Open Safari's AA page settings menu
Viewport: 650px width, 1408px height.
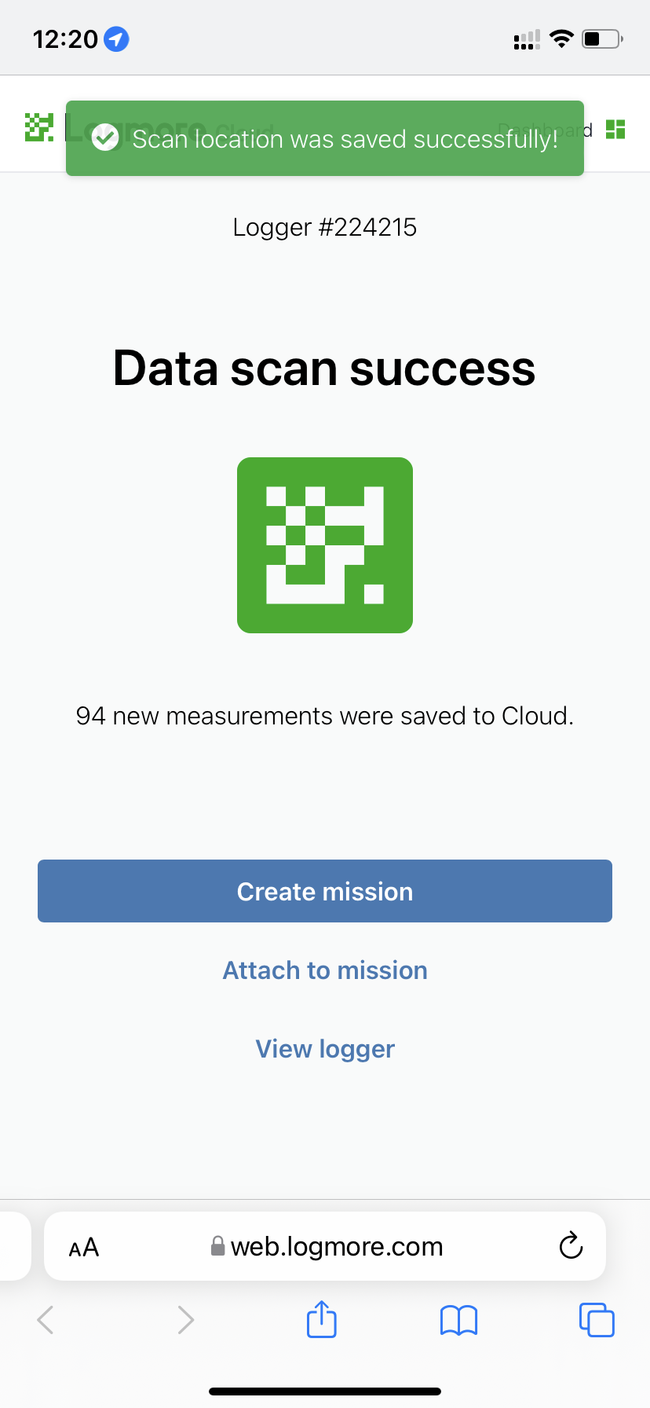coord(84,1247)
